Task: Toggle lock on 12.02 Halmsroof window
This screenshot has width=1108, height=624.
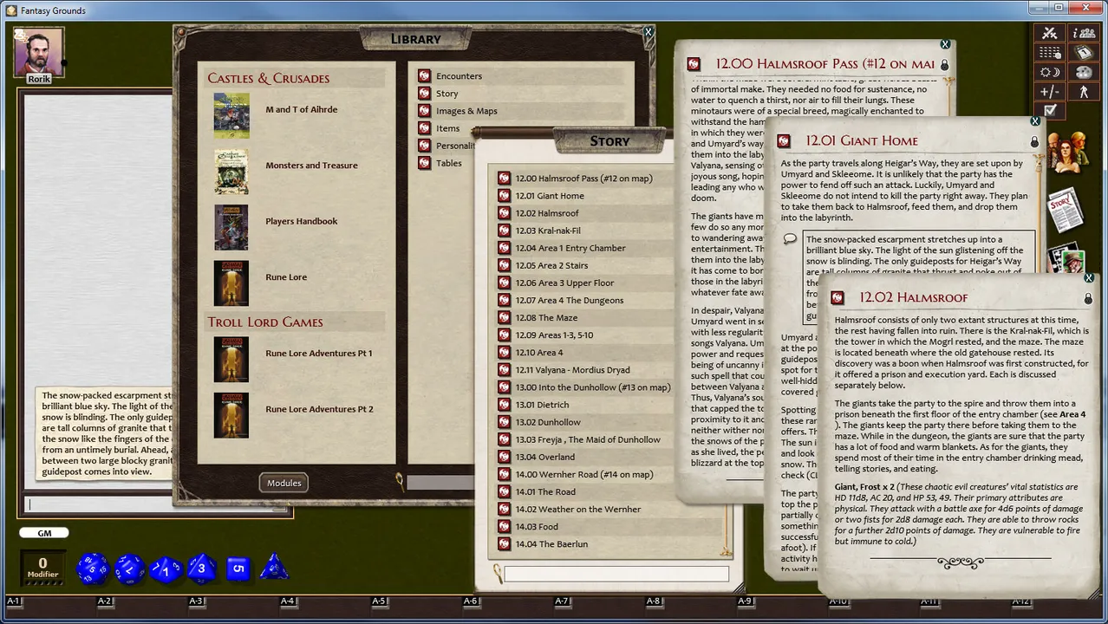Action: [x=1088, y=299]
